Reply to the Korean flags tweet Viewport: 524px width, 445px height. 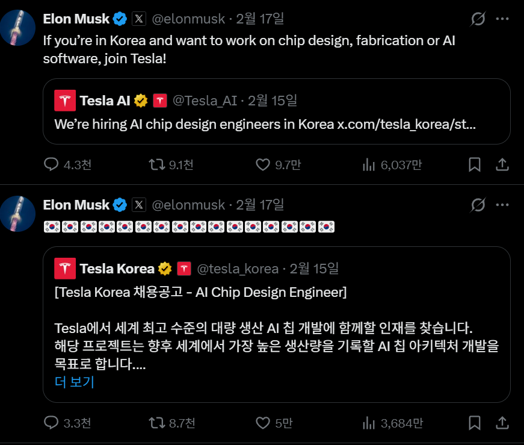[x=52, y=423]
